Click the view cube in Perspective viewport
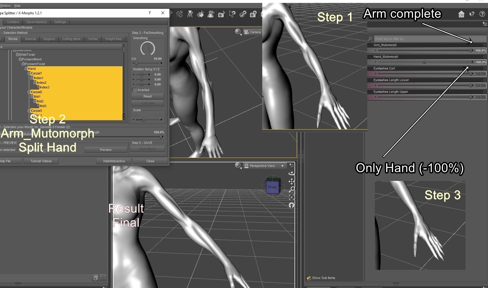488x288 pixels. pos(273,186)
